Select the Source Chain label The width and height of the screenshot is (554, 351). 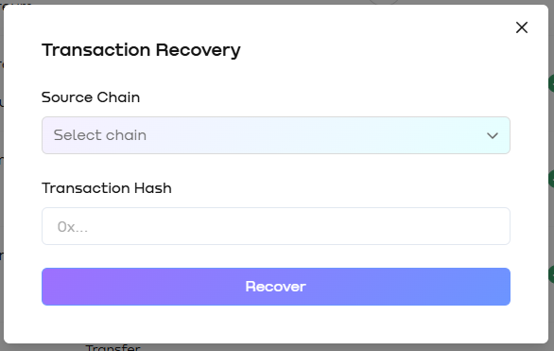91,97
